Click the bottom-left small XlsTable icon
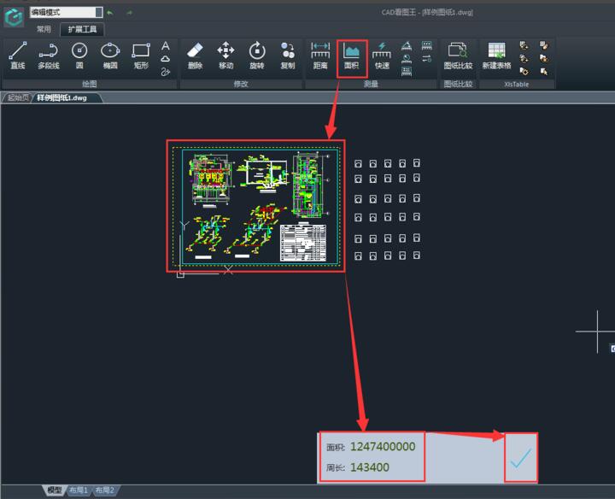615x499 pixels. [x=524, y=72]
